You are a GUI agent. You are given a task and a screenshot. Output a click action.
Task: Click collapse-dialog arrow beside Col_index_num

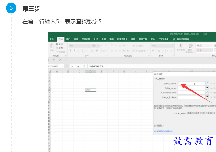tap(207, 93)
